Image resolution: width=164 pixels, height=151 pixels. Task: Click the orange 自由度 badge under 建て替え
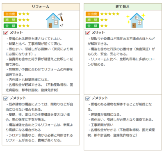pyautogui.click(x=92, y=14)
